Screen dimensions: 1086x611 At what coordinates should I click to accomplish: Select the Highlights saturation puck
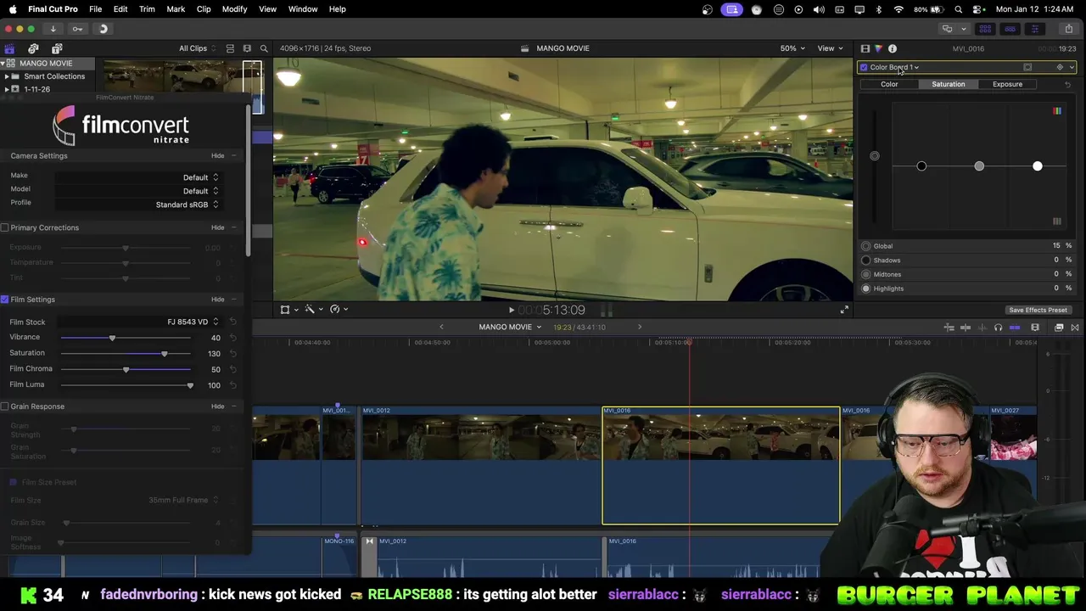pyautogui.click(x=1037, y=166)
